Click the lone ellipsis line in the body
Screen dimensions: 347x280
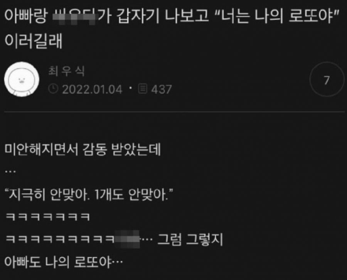10,171
